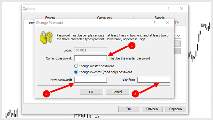Click Cancel in Change Password dialog
Image resolution: width=213 pixels, height=120 pixels.
(x=117, y=92)
